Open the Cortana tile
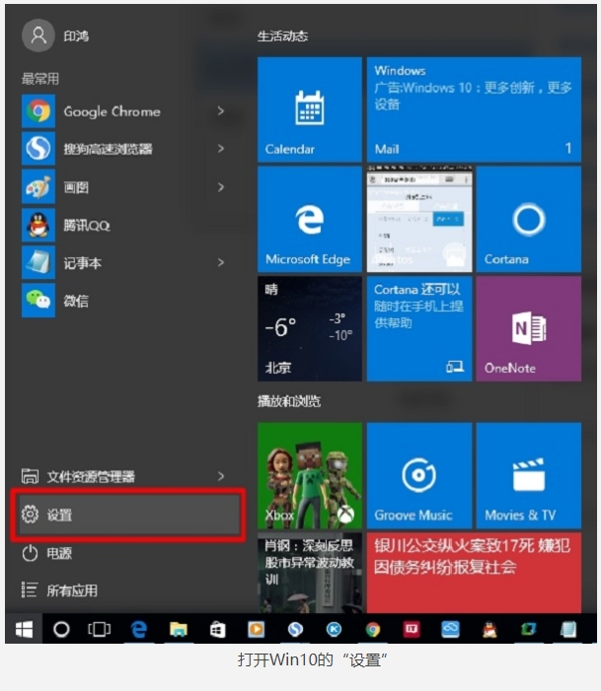The width and height of the screenshot is (601, 691). pyautogui.click(x=529, y=219)
